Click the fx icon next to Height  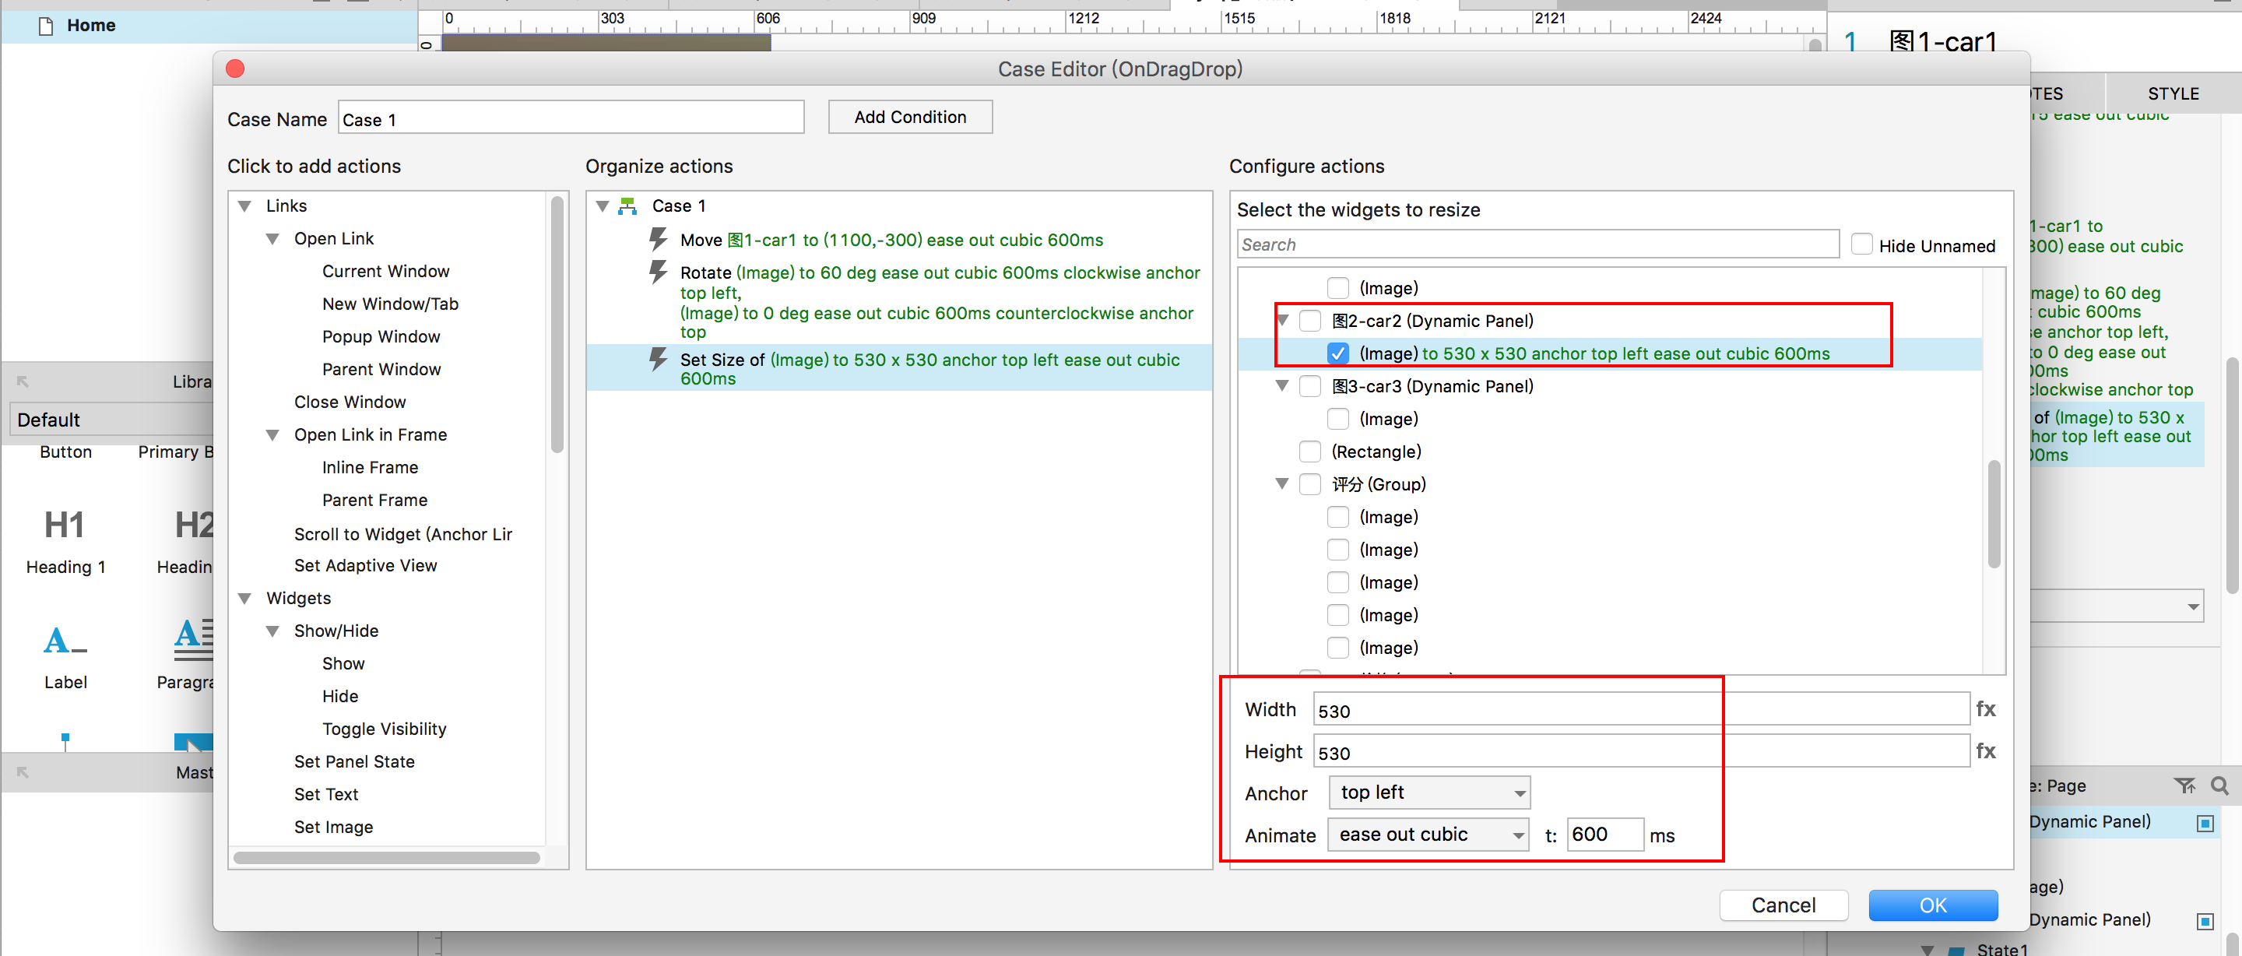pos(1984,750)
